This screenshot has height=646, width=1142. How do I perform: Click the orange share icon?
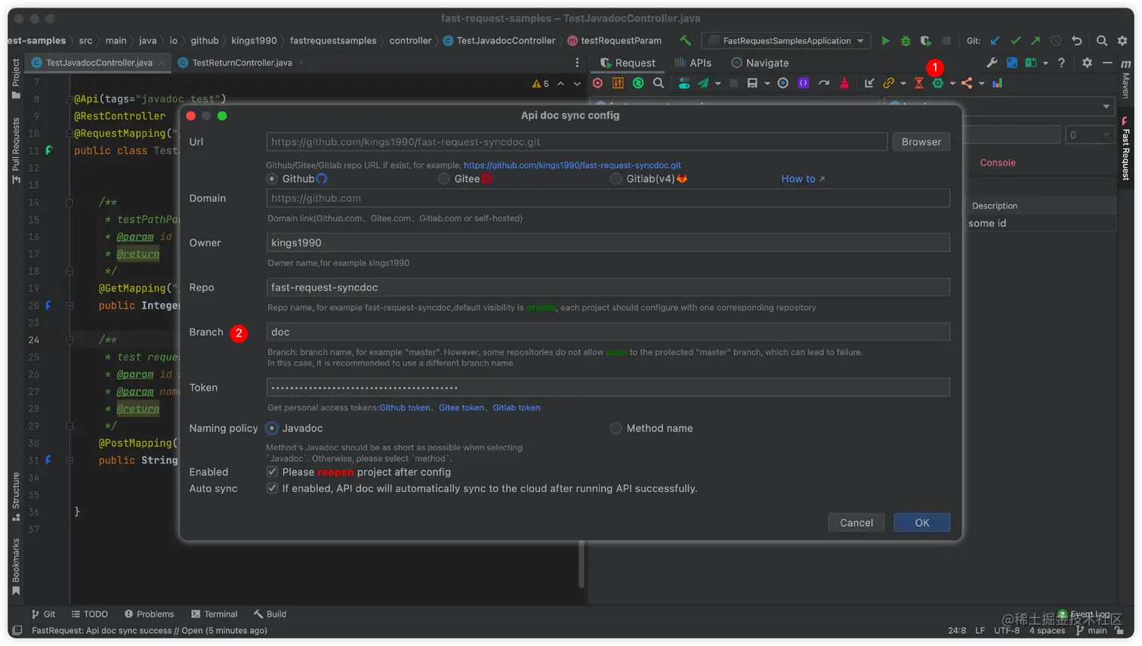click(967, 83)
